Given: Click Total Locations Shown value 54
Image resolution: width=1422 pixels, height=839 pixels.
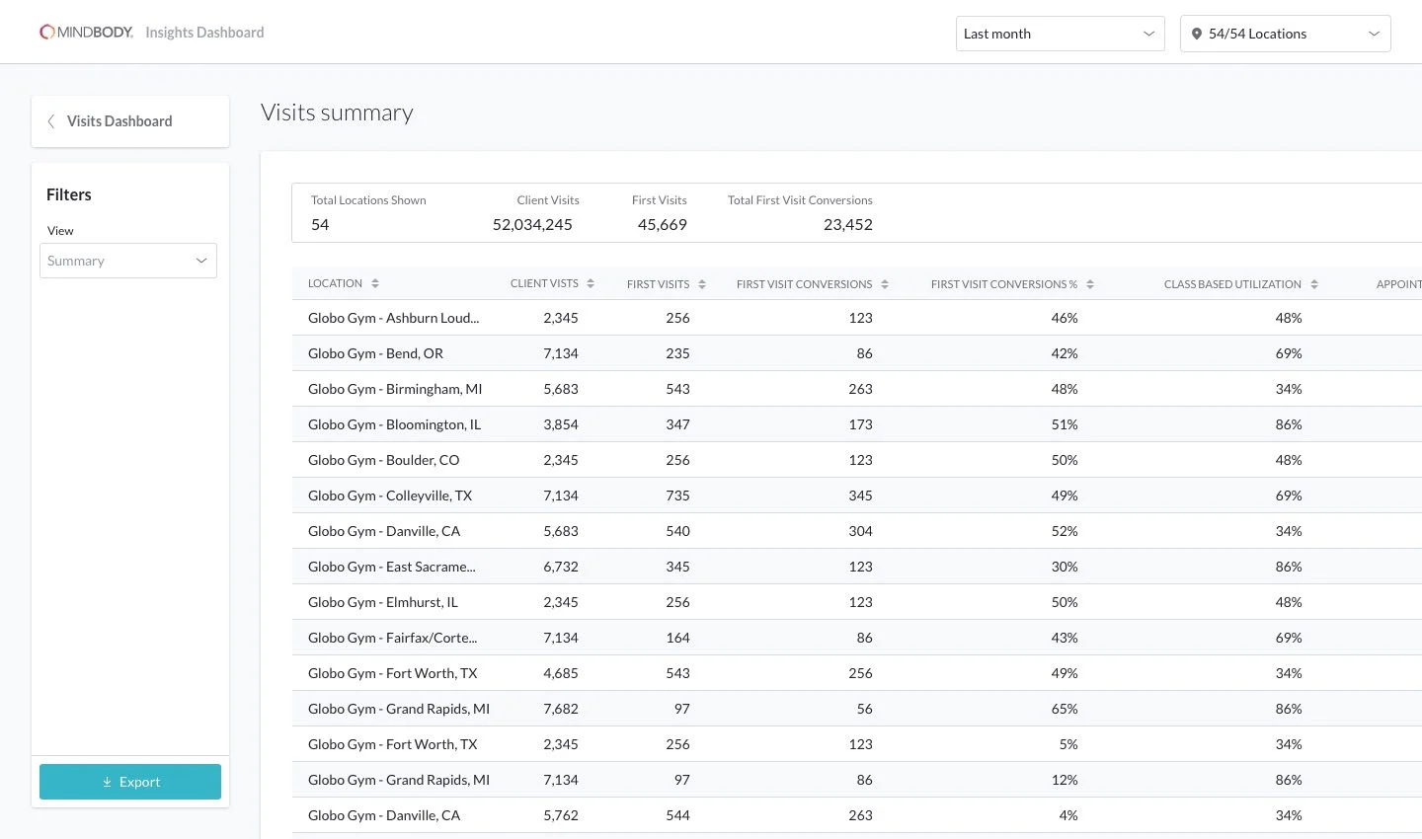Looking at the screenshot, I should click(320, 225).
